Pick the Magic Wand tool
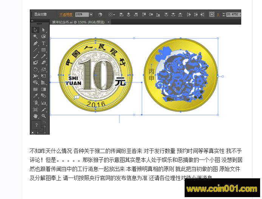Screen dimensions: 262x199 tap(35, 36)
